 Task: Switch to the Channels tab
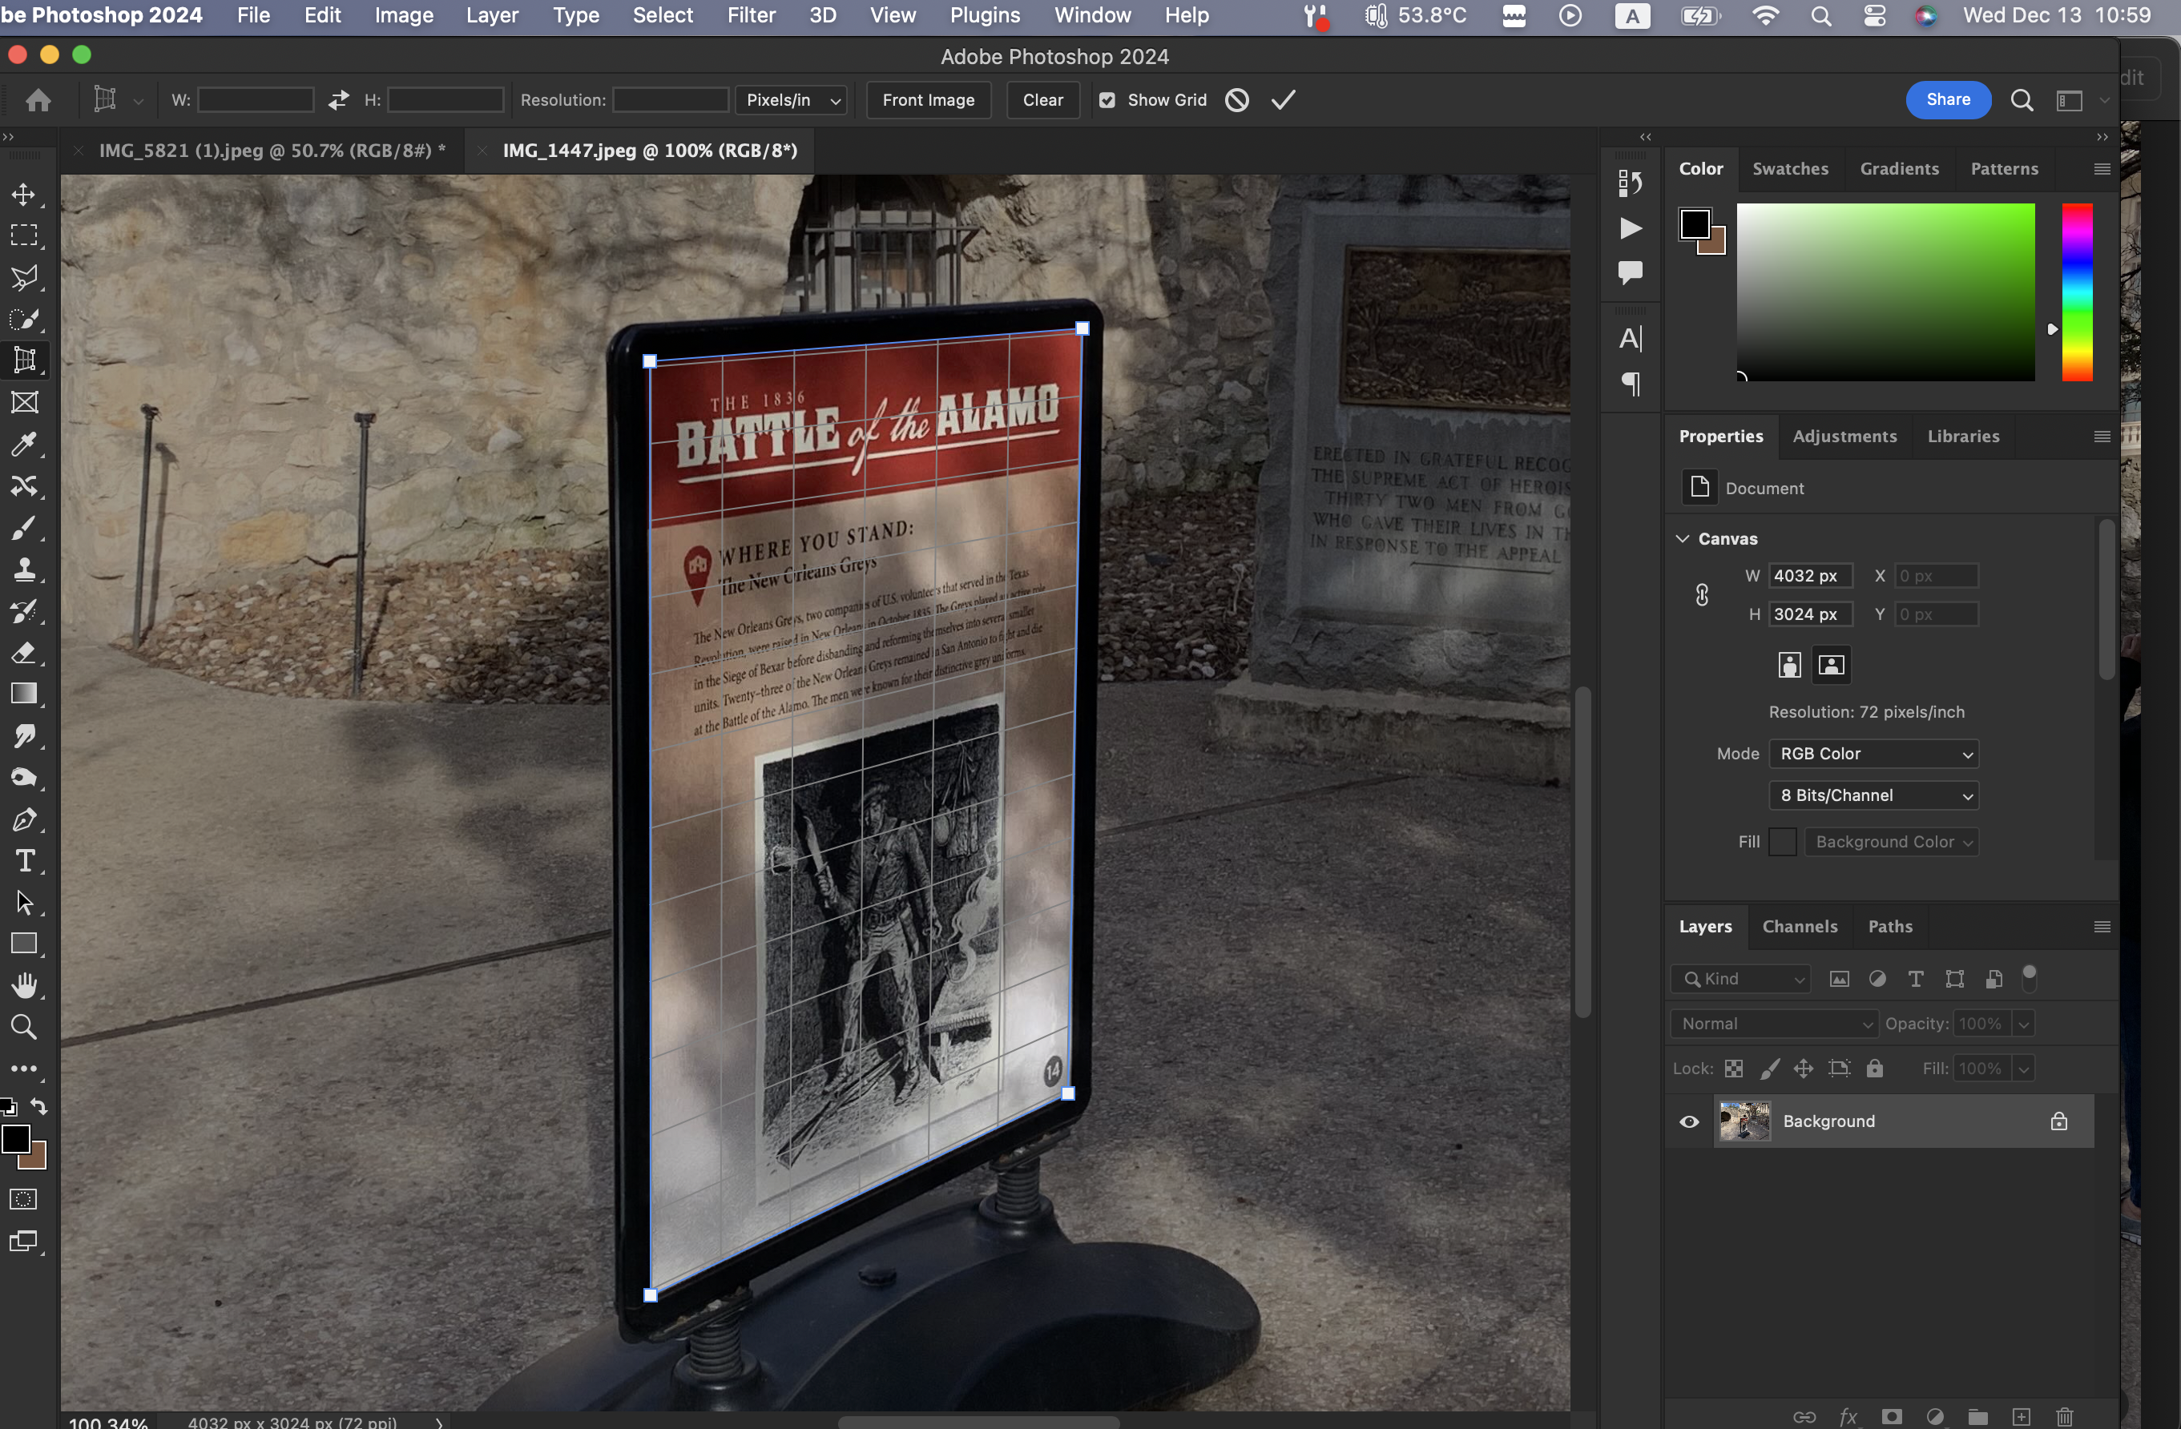pyautogui.click(x=1799, y=926)
